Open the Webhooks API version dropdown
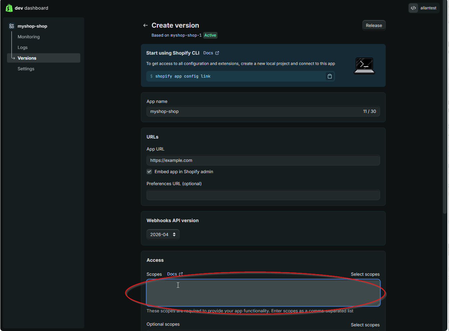This screenshot has width=449, height=331. tap(163, 234)
